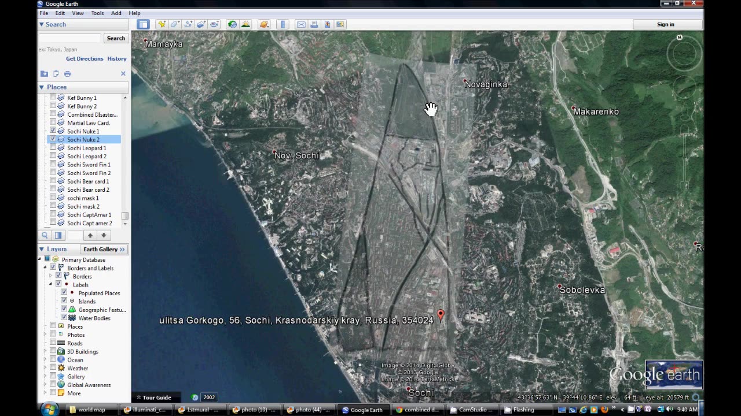Viewport: 741px width, 416px height.
Task: Open the Tour Guide bar
Action: [154, 398]
